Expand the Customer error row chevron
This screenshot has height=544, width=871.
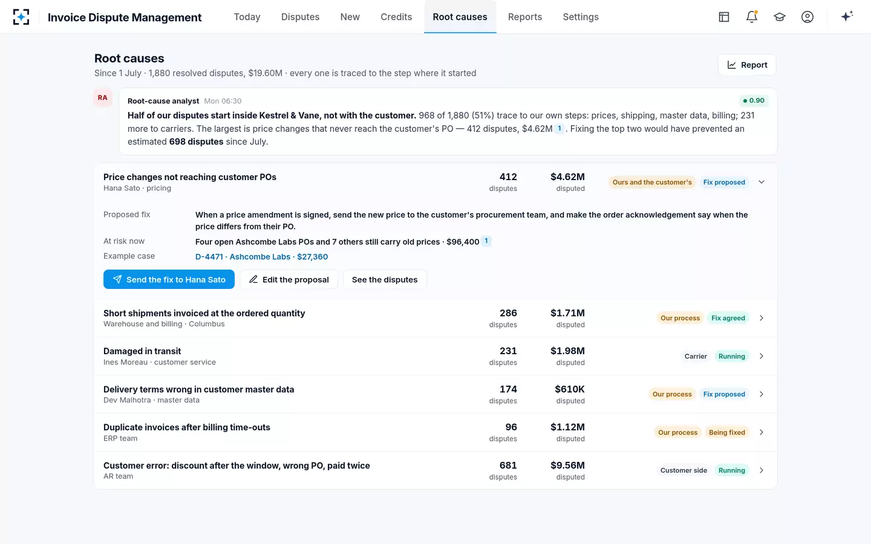point(762,470)
